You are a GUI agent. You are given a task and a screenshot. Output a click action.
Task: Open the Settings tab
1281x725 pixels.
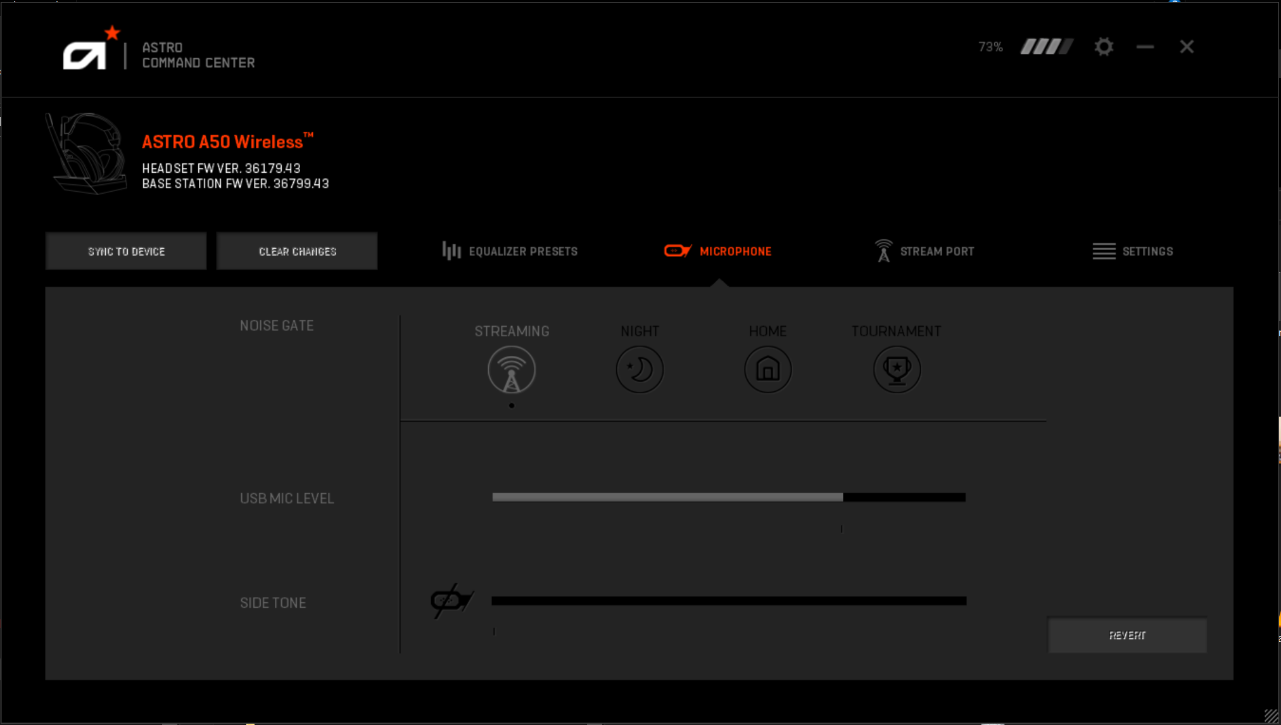click(1133, 251)
